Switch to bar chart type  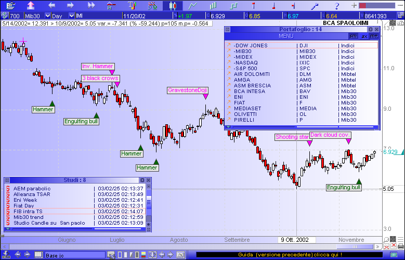[x=213, y=5]
